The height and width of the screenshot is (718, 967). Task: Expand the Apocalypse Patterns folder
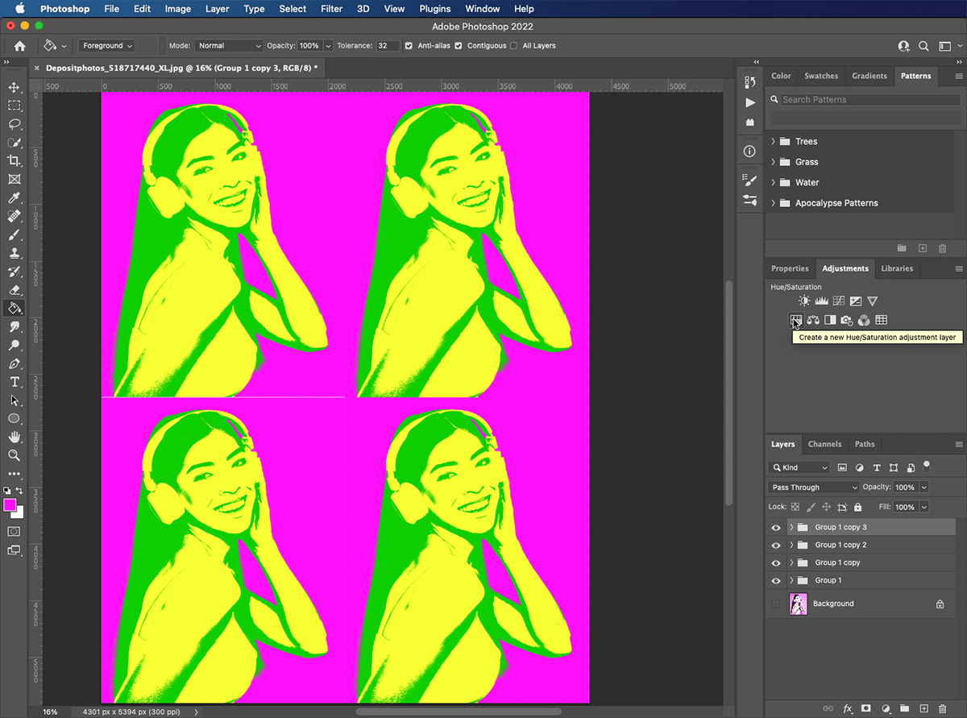pos(771,202)
